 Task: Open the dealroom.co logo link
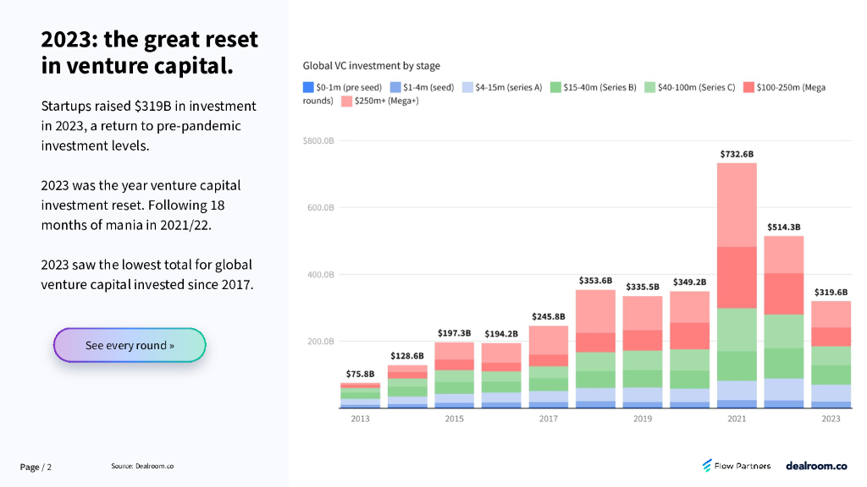[x=816, y=466]
